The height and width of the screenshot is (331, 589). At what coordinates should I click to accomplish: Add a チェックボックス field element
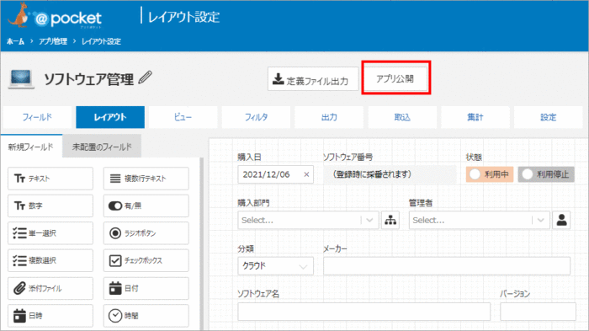coord(146,260)
